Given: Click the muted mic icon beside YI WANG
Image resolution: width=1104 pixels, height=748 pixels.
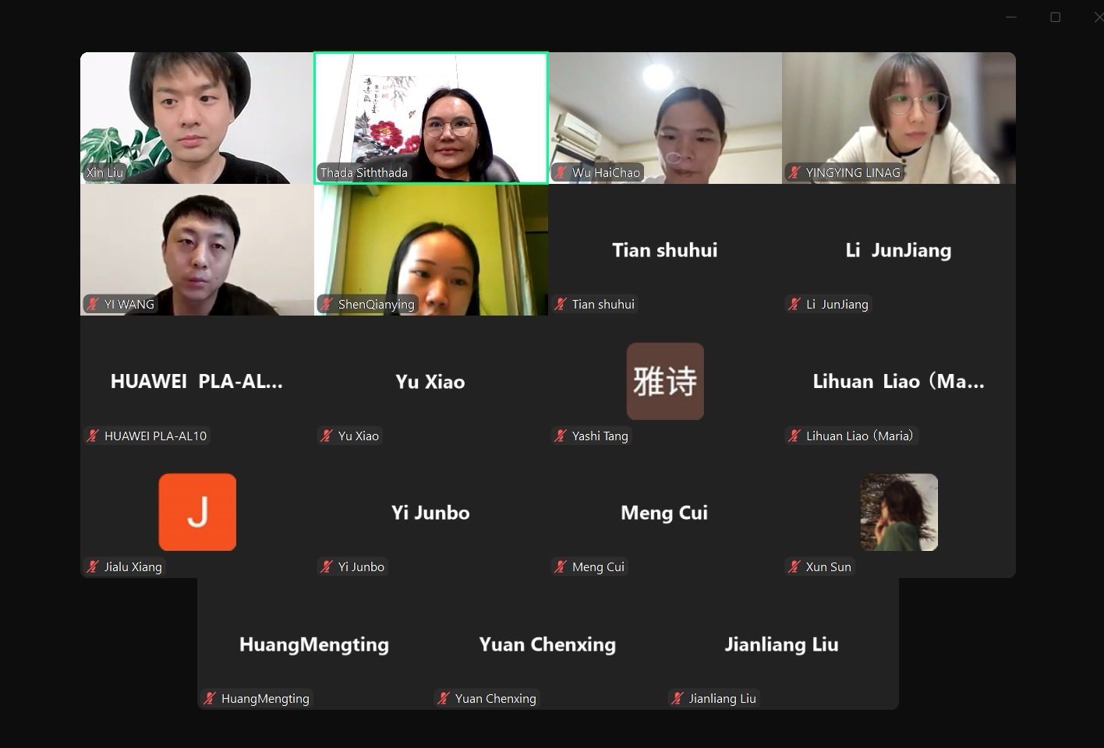Looking at the screenshot, I should pyautogui.click(x=93, y=305).
